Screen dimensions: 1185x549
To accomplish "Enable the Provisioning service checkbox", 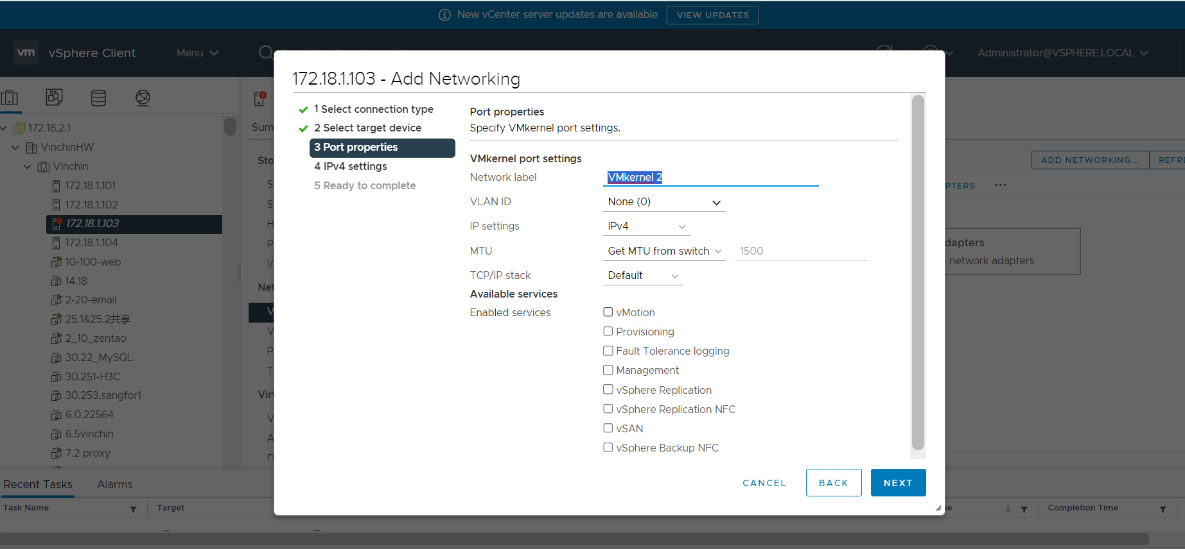I will point(608,332).
